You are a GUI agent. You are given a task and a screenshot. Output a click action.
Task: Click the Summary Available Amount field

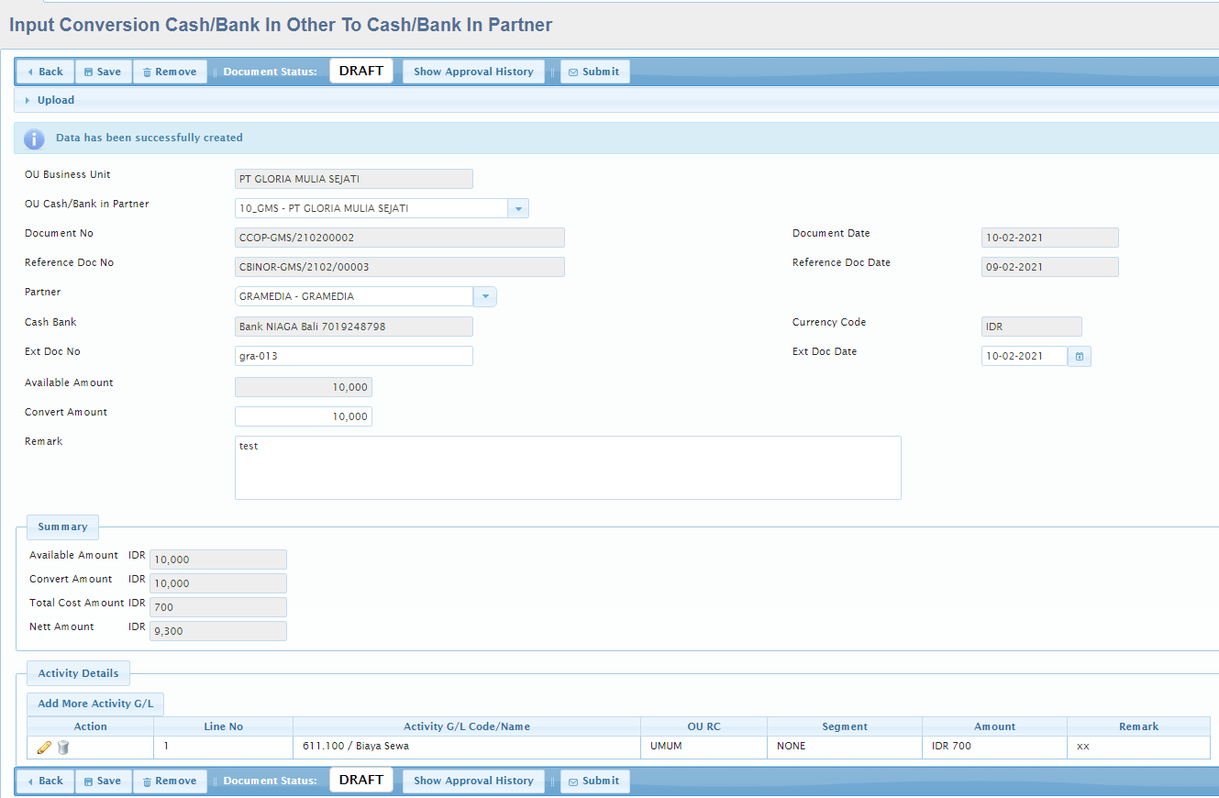(218, 560)
